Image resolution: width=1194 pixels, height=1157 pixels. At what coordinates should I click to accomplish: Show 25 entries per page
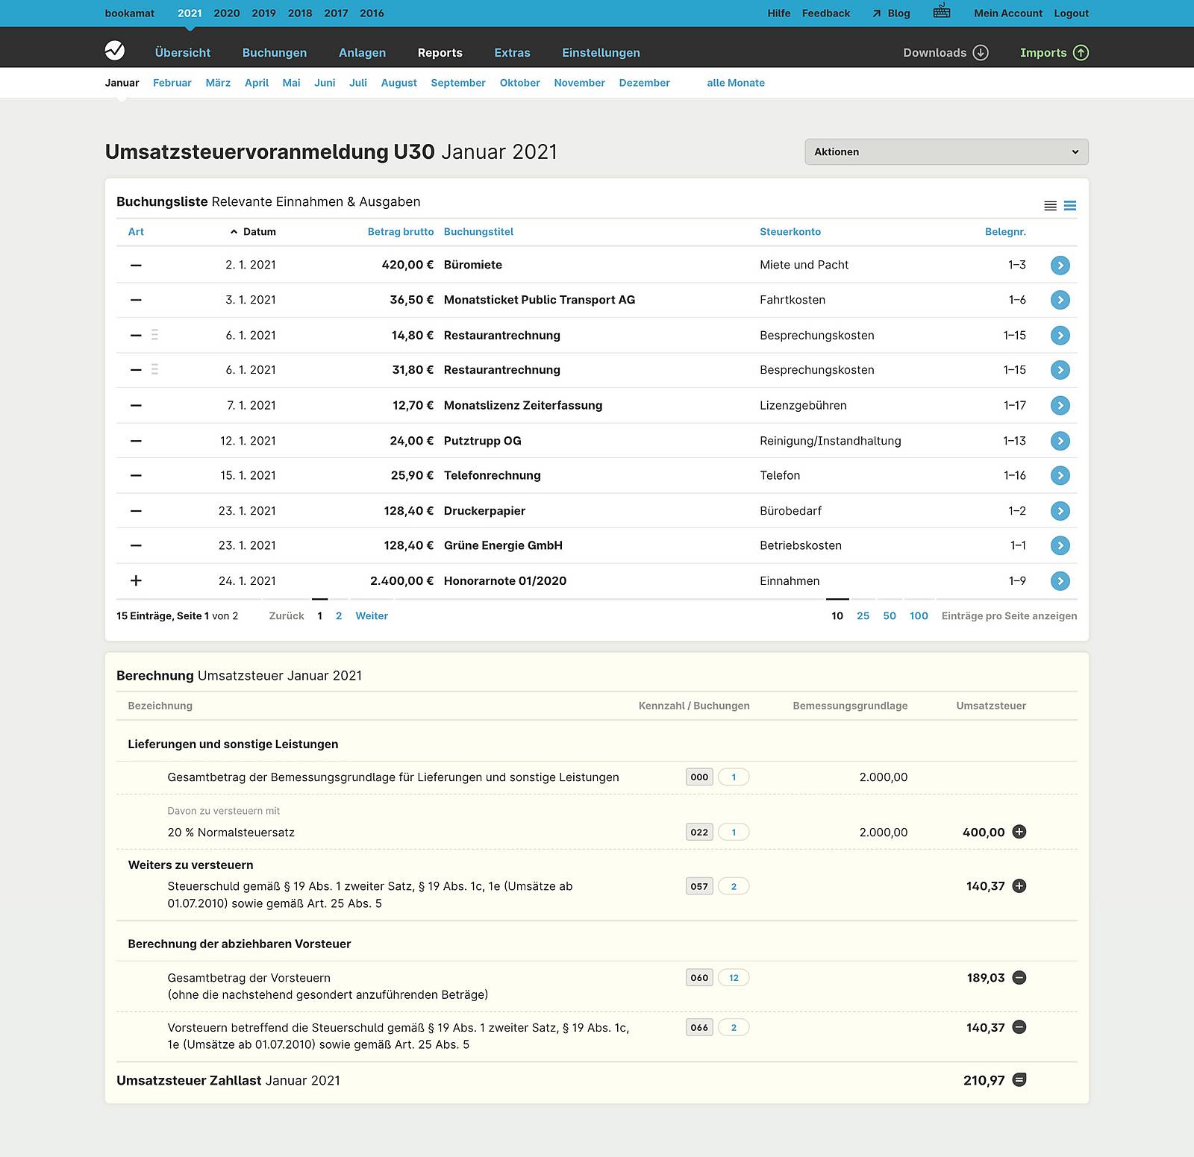tap(863, 615)
